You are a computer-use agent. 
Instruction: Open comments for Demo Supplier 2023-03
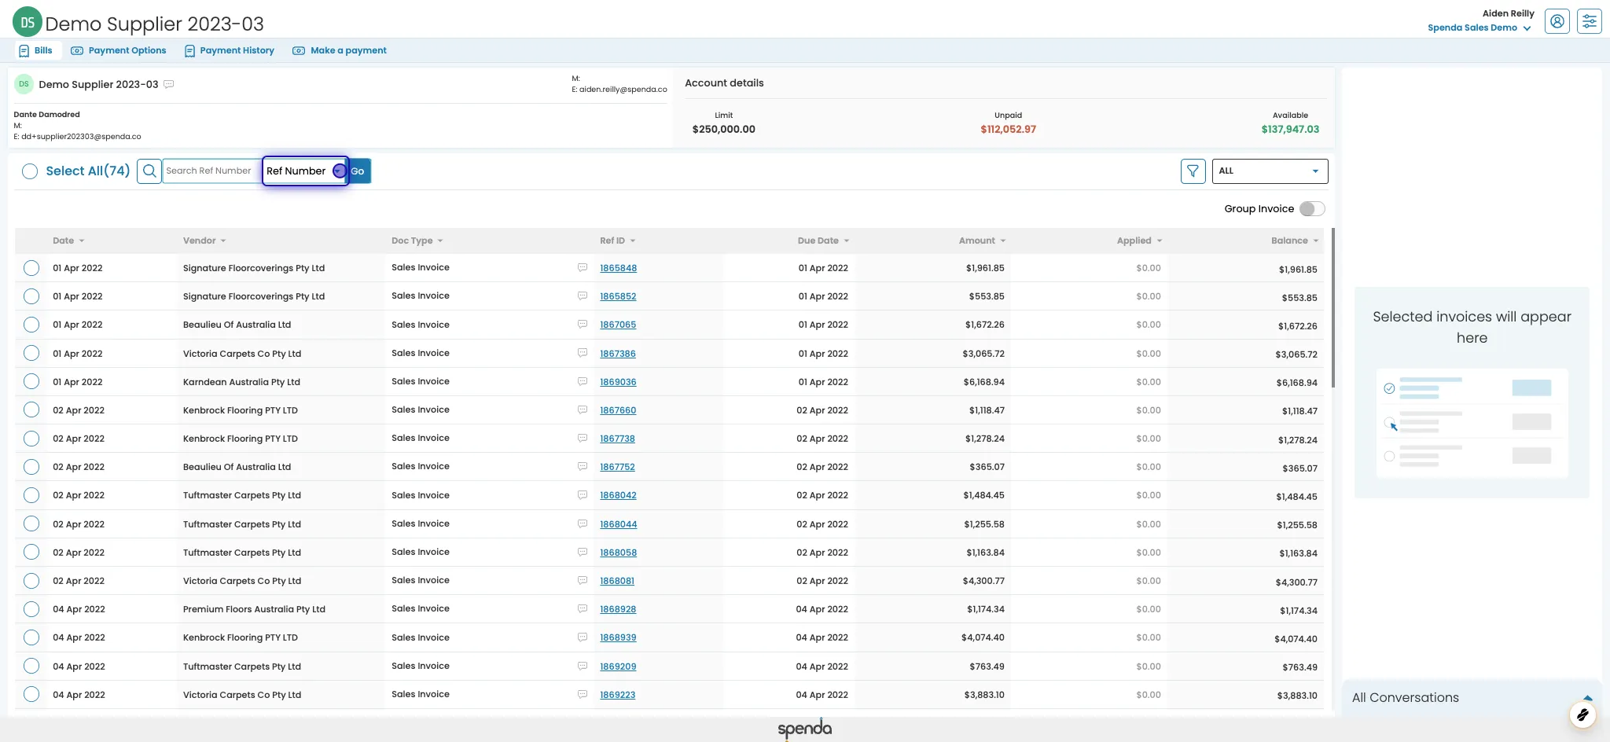pyautogui.click(x=169, y=84)
